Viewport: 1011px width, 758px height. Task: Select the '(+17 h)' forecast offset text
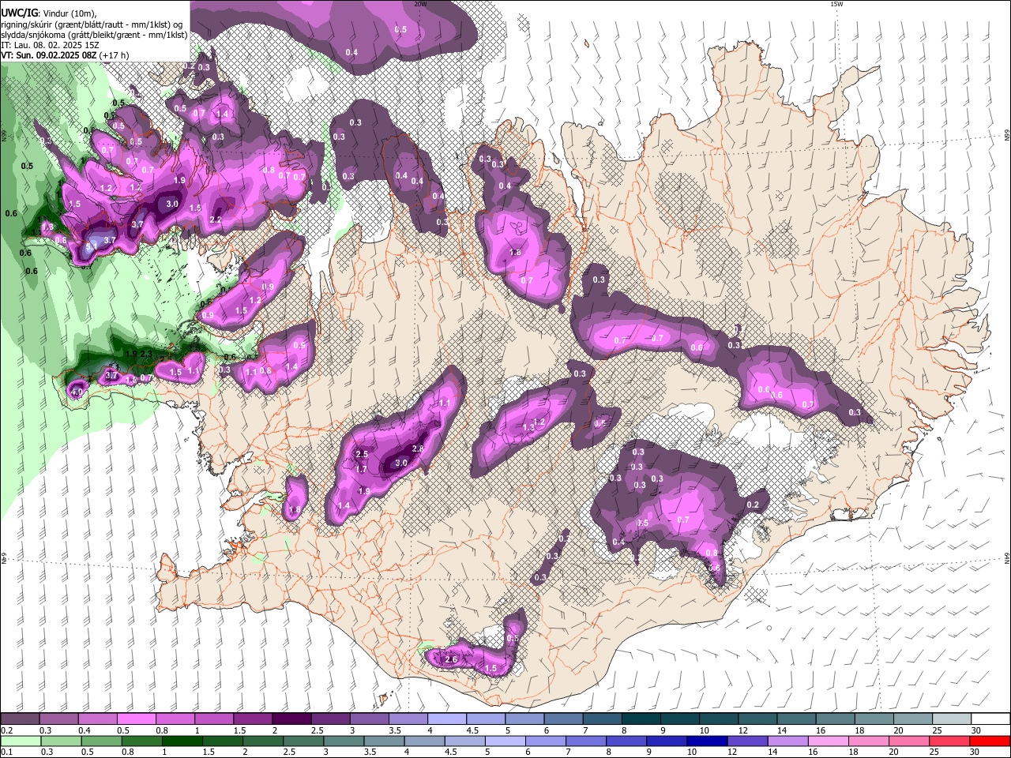click(112, 55)
